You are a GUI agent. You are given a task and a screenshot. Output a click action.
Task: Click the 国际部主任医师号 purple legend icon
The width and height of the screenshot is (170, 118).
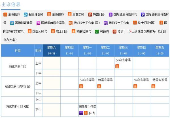coord(110,14)
